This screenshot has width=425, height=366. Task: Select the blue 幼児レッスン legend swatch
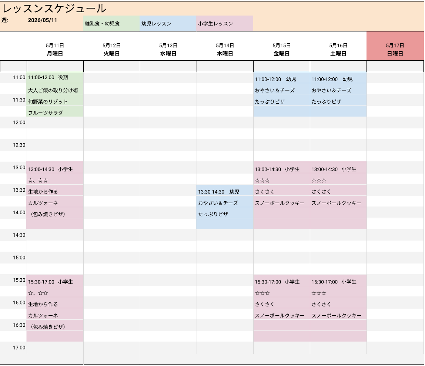point(168,24)
